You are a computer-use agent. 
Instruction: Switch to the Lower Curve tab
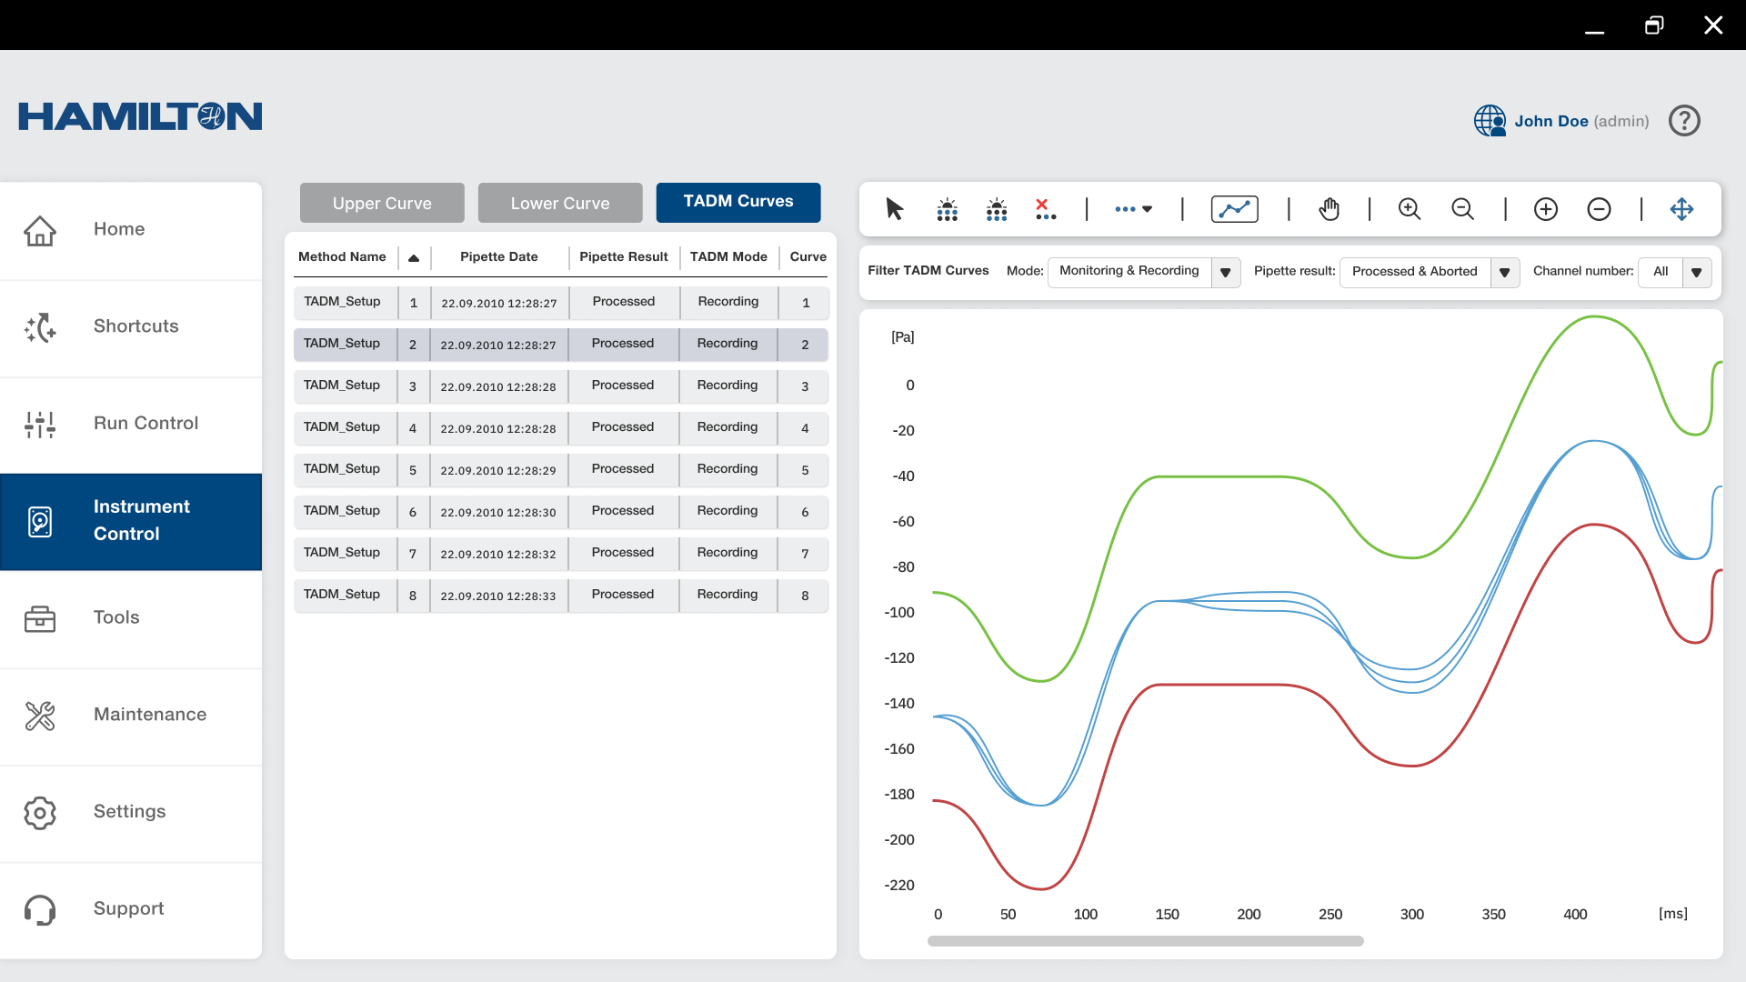(560, 203)
